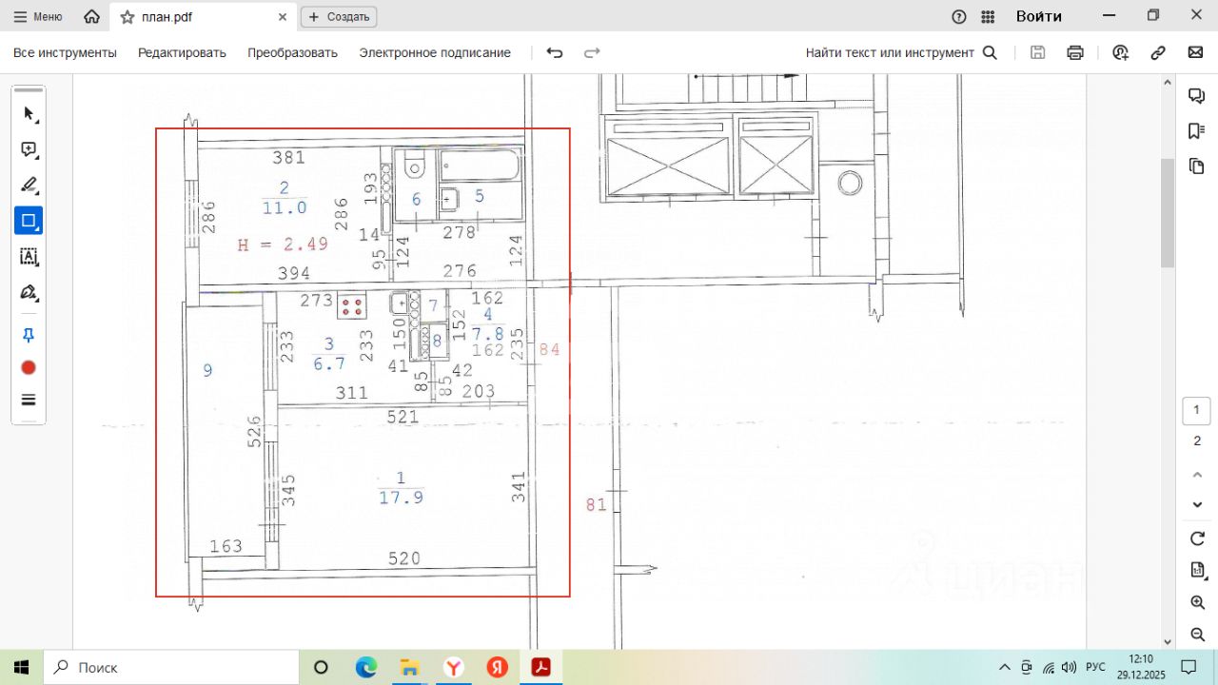Switch to Электронное подписание
The width and height of the screenshot is (1218, 685).
[x=435, y=52]
